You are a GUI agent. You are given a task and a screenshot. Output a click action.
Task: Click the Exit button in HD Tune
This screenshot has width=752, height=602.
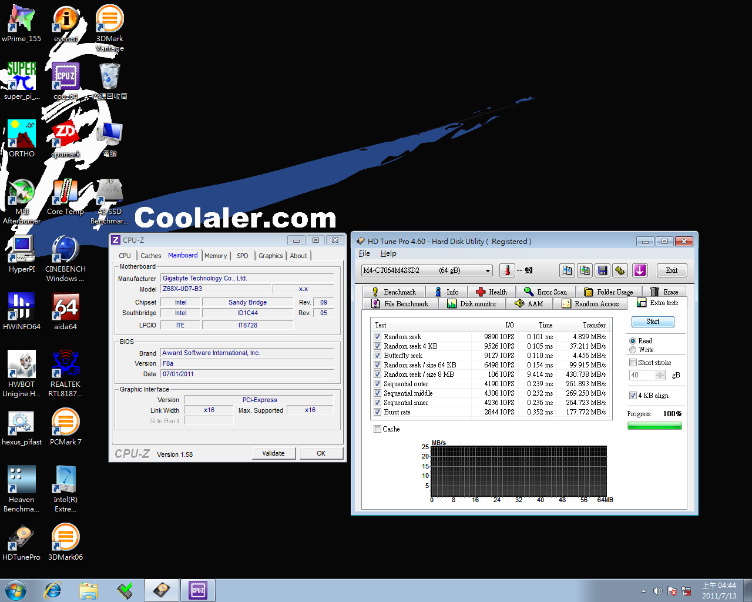click(x=672, y=270)
